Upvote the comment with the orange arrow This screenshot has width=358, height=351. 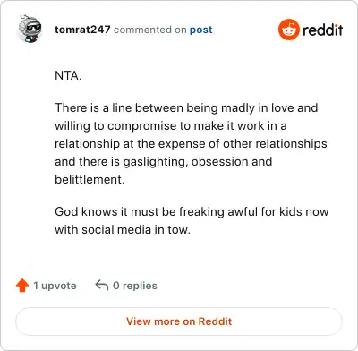pos(22,286)
